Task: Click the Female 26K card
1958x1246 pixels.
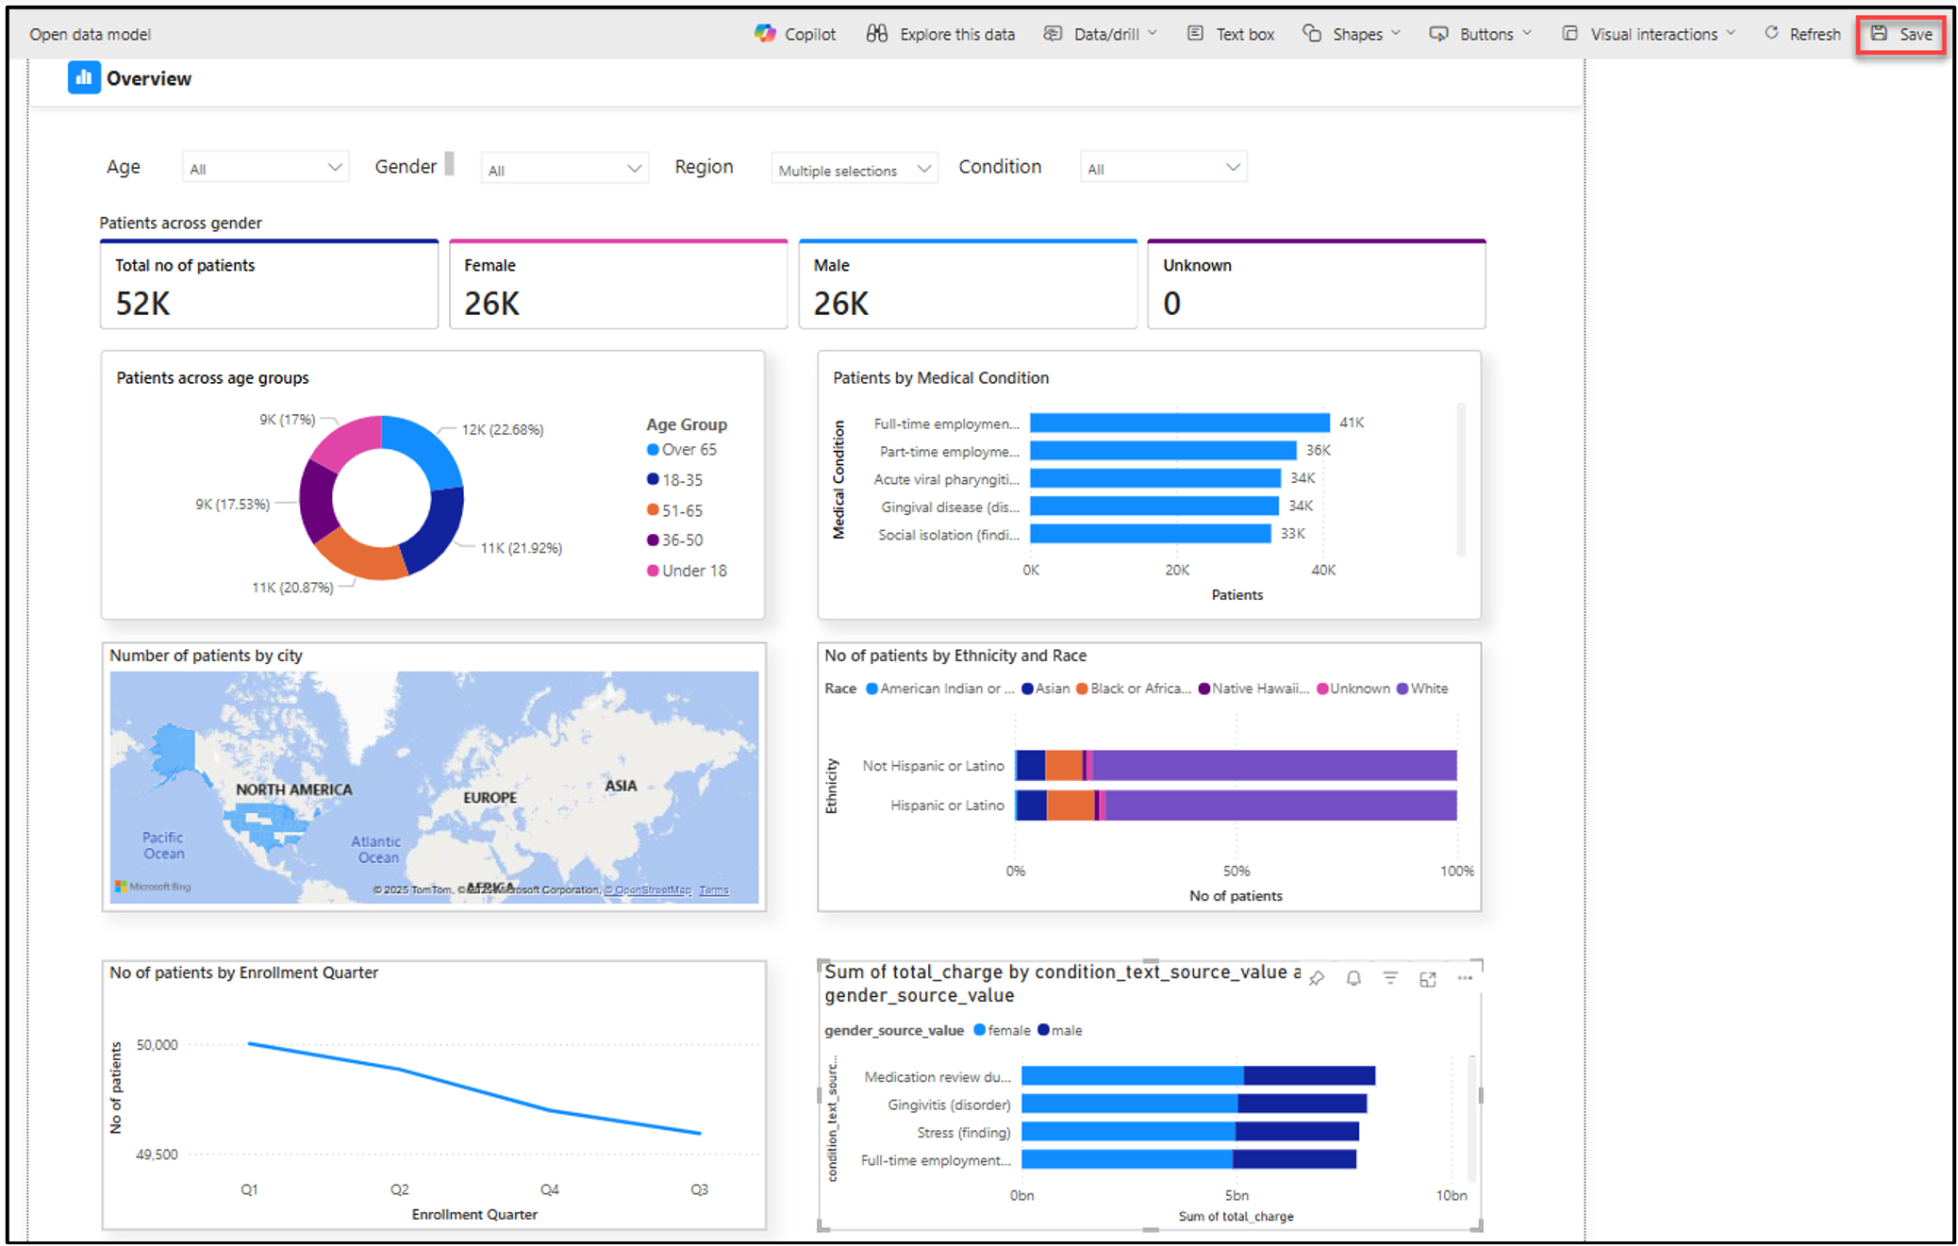Action: coord(619,285)
